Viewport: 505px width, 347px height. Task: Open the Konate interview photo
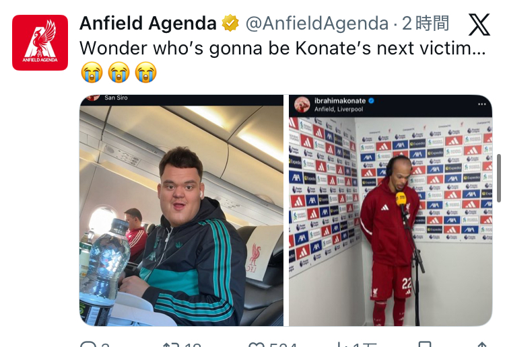(391, 210)
